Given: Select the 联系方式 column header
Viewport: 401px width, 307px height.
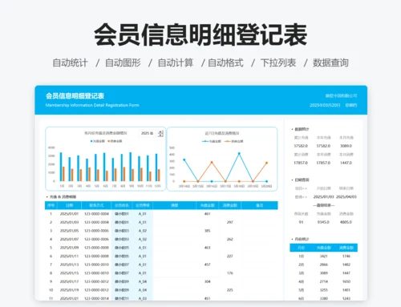Looking at the screenshot, I should point(96,205).
